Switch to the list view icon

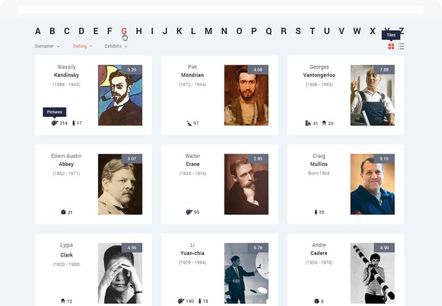click(401, 47)
